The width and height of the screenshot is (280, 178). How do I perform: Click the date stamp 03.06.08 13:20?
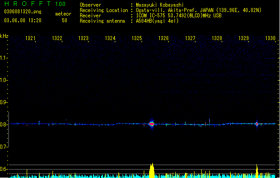[23, 20]
